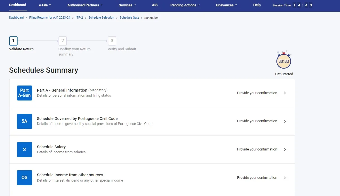
Task: Click Provide your confirmation for other sources
Action: coord(257,178)
